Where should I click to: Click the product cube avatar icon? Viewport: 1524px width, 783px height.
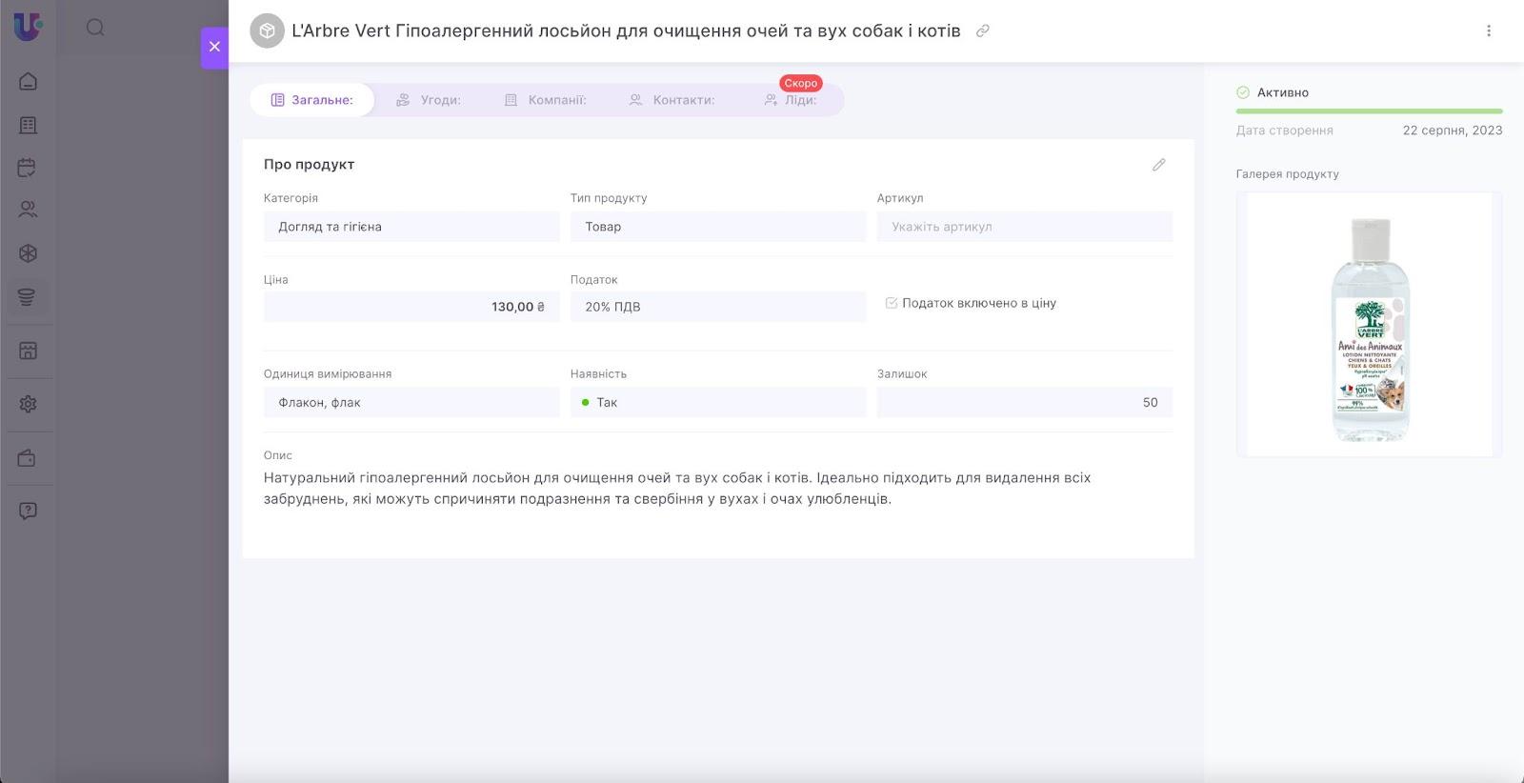coord(267,30)
